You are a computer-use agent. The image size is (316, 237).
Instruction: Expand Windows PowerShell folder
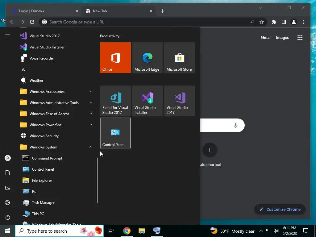[56, 125]
